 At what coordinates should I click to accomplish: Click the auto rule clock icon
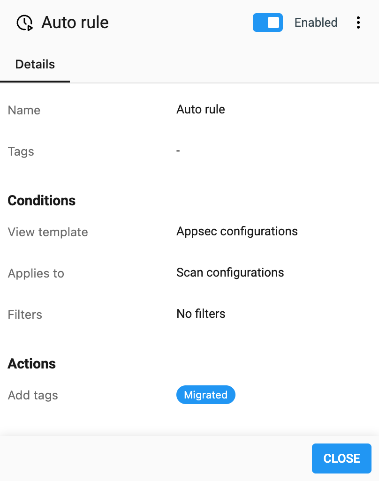click(25, 22)
